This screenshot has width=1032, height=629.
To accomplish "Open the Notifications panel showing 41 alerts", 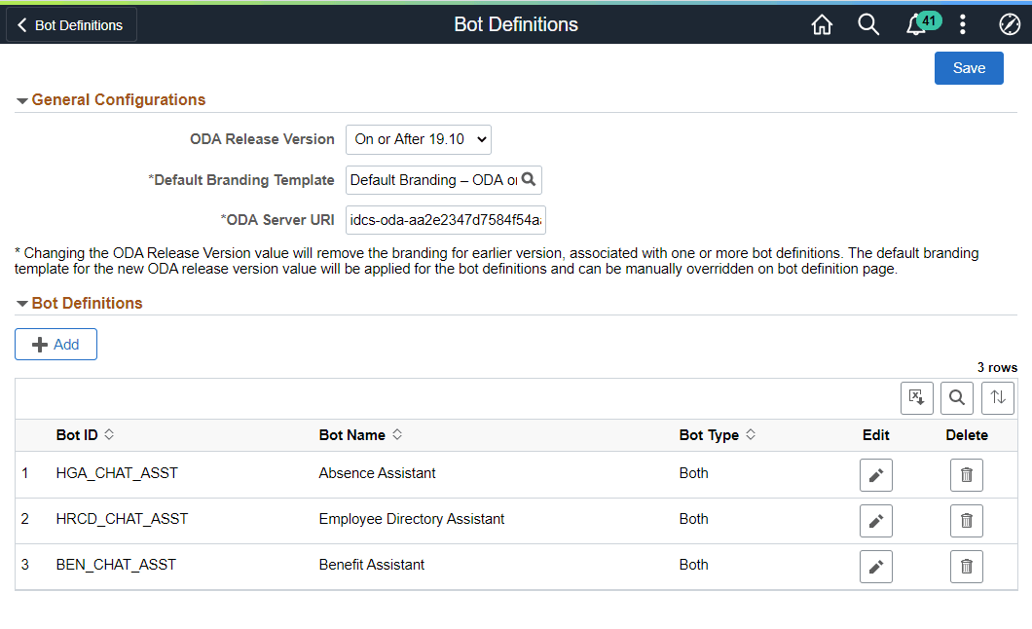I will tap(916, 24).
